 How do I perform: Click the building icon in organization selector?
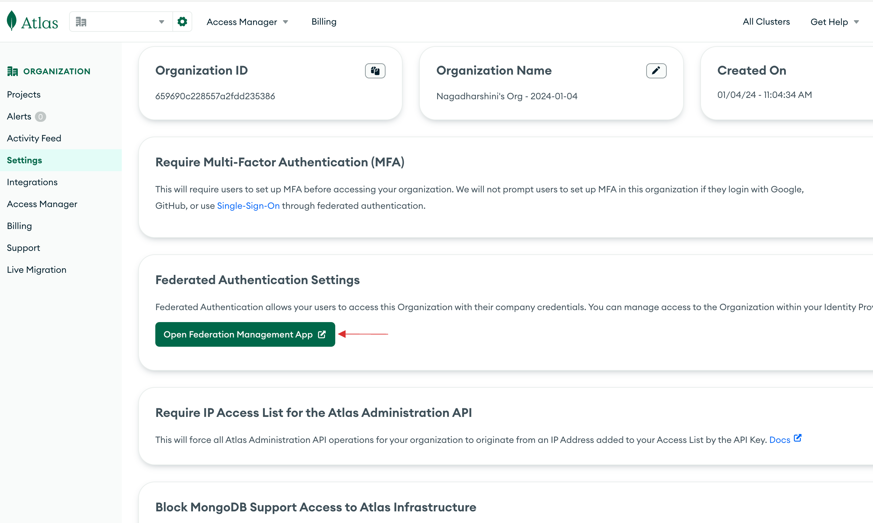tap(81, 22)
